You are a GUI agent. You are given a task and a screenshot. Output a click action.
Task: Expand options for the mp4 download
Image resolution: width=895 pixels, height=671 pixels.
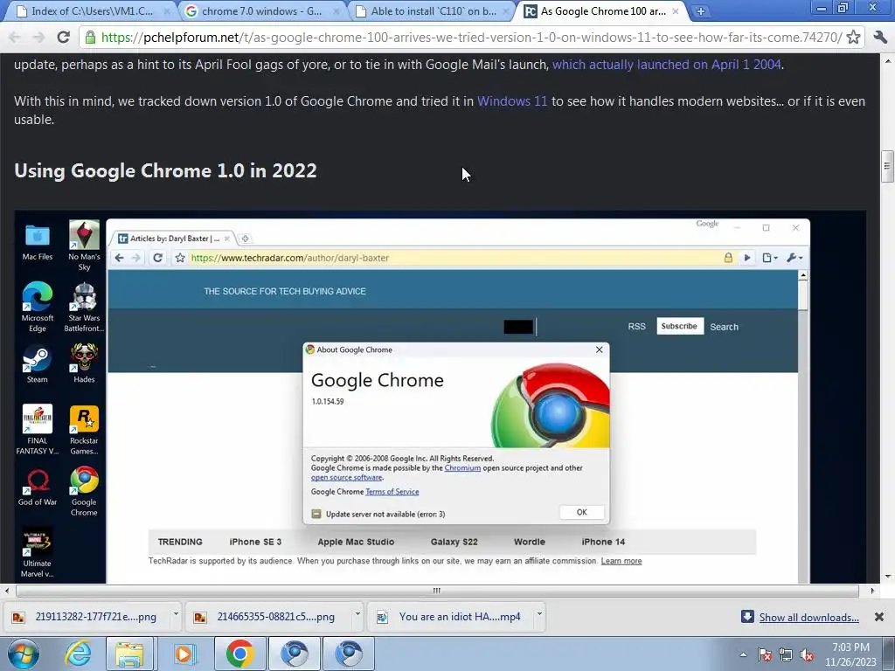pyautogui.click(x=538, y=614)
